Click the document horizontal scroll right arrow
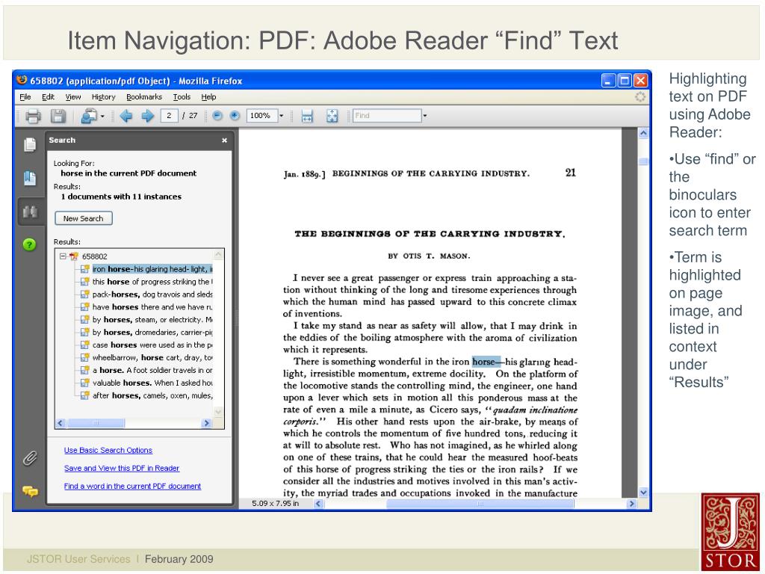The width and height of the screenshot is (765, 574). point(632,504)
